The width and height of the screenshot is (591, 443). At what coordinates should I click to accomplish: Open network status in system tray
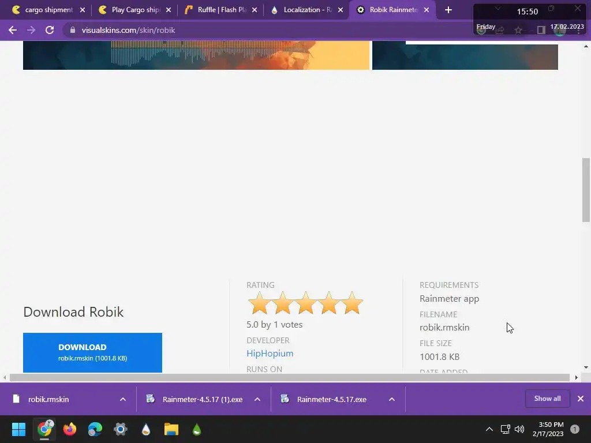(505, 429)
